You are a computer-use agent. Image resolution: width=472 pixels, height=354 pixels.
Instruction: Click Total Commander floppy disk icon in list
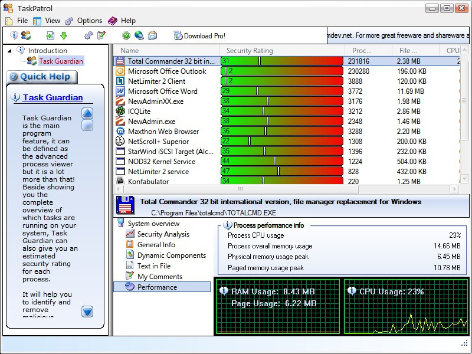(x=120, y=61)
